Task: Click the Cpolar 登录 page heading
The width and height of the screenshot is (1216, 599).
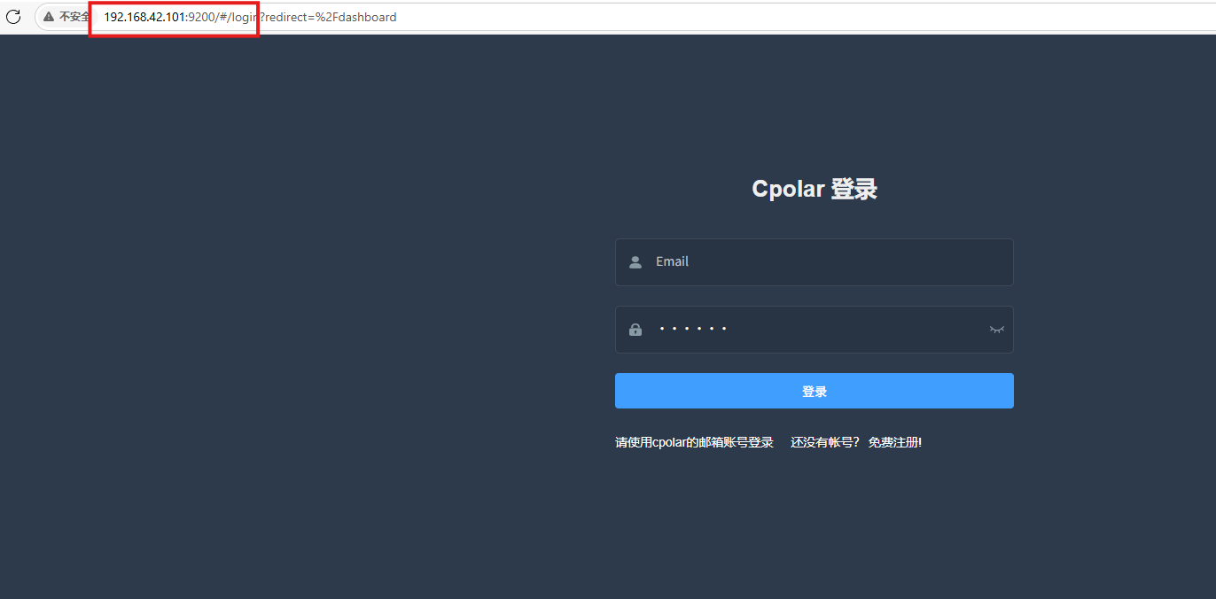Action: point(814,188)
